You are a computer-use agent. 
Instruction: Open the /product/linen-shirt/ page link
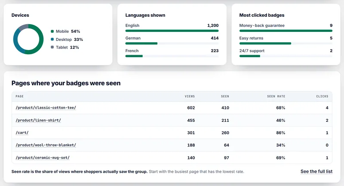pyautogui.click(x=38, y=120)
